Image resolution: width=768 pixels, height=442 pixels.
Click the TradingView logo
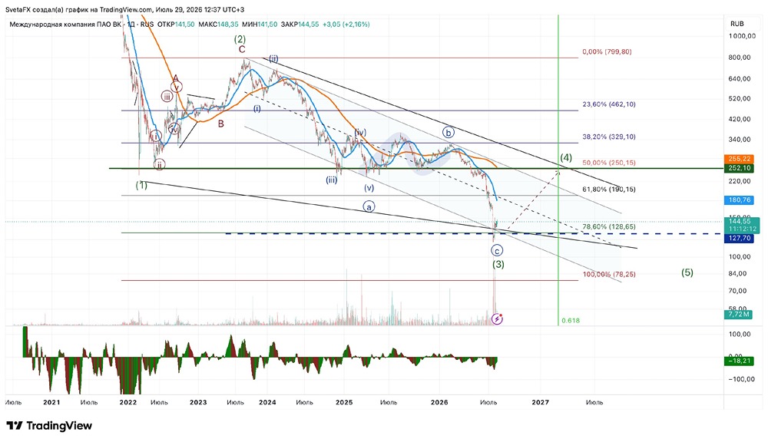point(49,426)
